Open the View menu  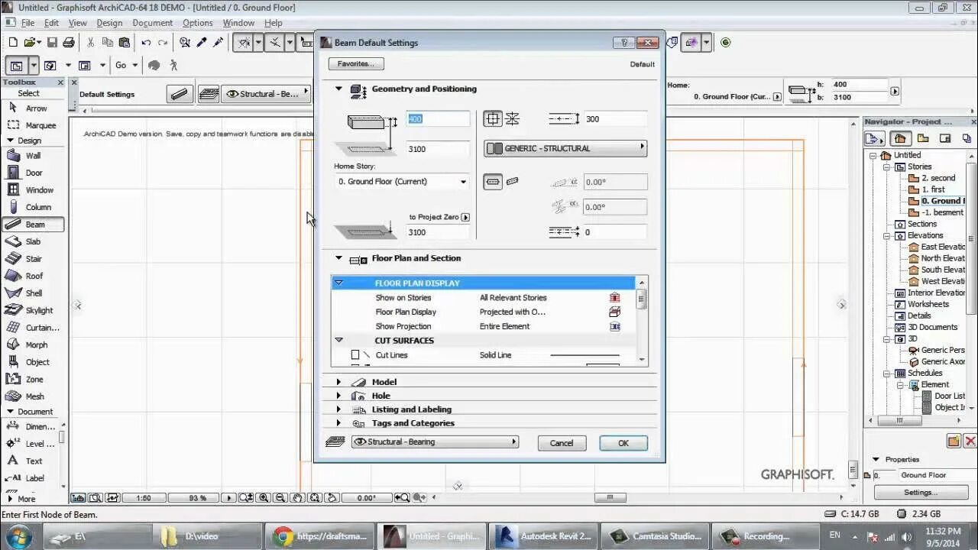[x=78, y=23]
